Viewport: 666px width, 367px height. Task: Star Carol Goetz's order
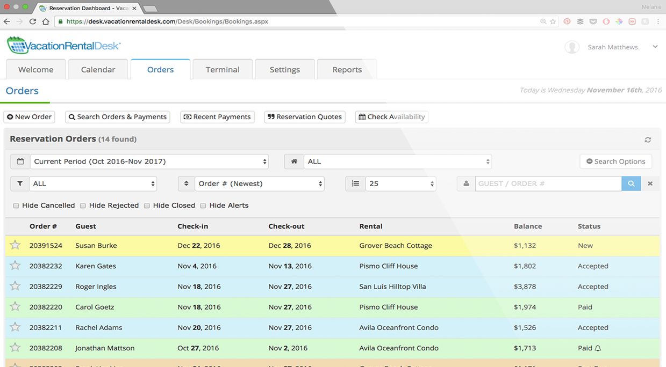pos(15,307)
